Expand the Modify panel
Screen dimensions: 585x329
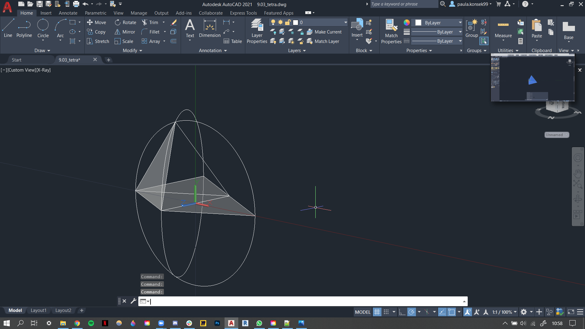tap(133, 51)
